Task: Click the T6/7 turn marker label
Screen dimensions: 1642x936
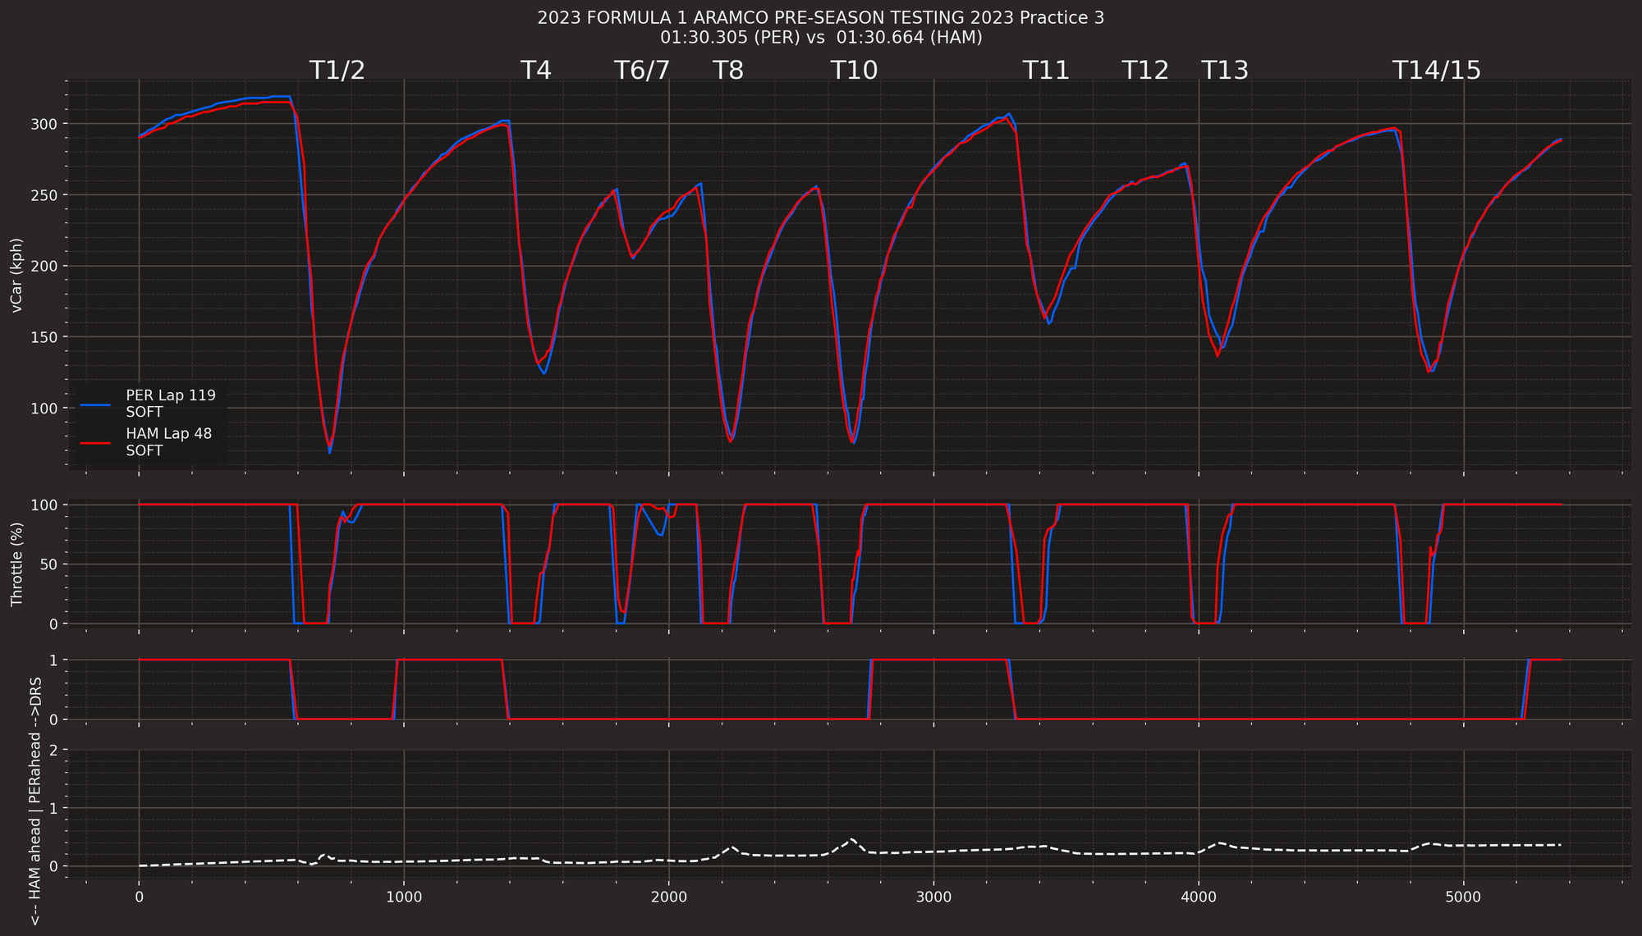Action: point(642,71)
